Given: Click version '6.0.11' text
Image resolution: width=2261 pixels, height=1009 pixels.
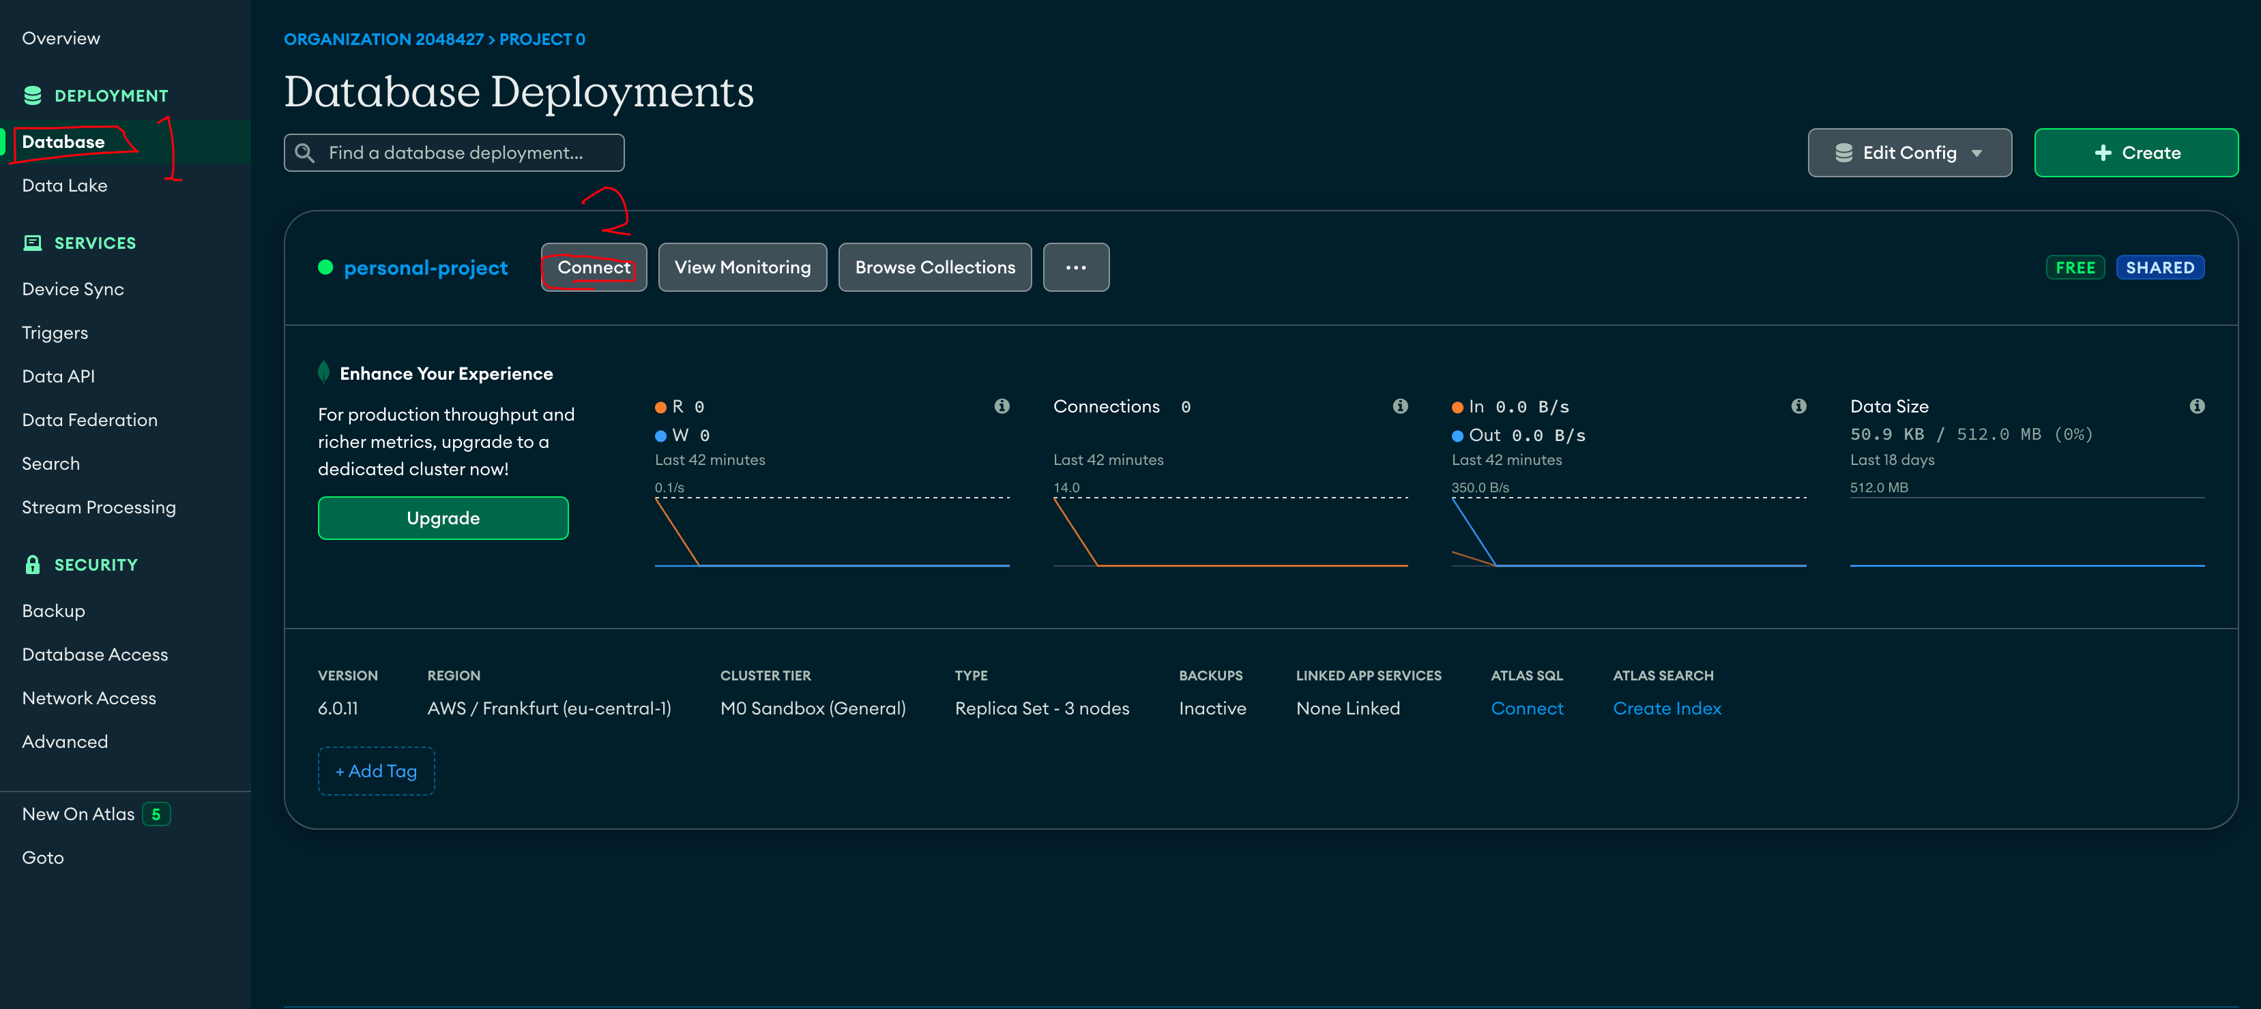Looking at the screenshot, I should pos(338,709).
